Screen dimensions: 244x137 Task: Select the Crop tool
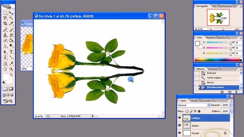[5, 24]
